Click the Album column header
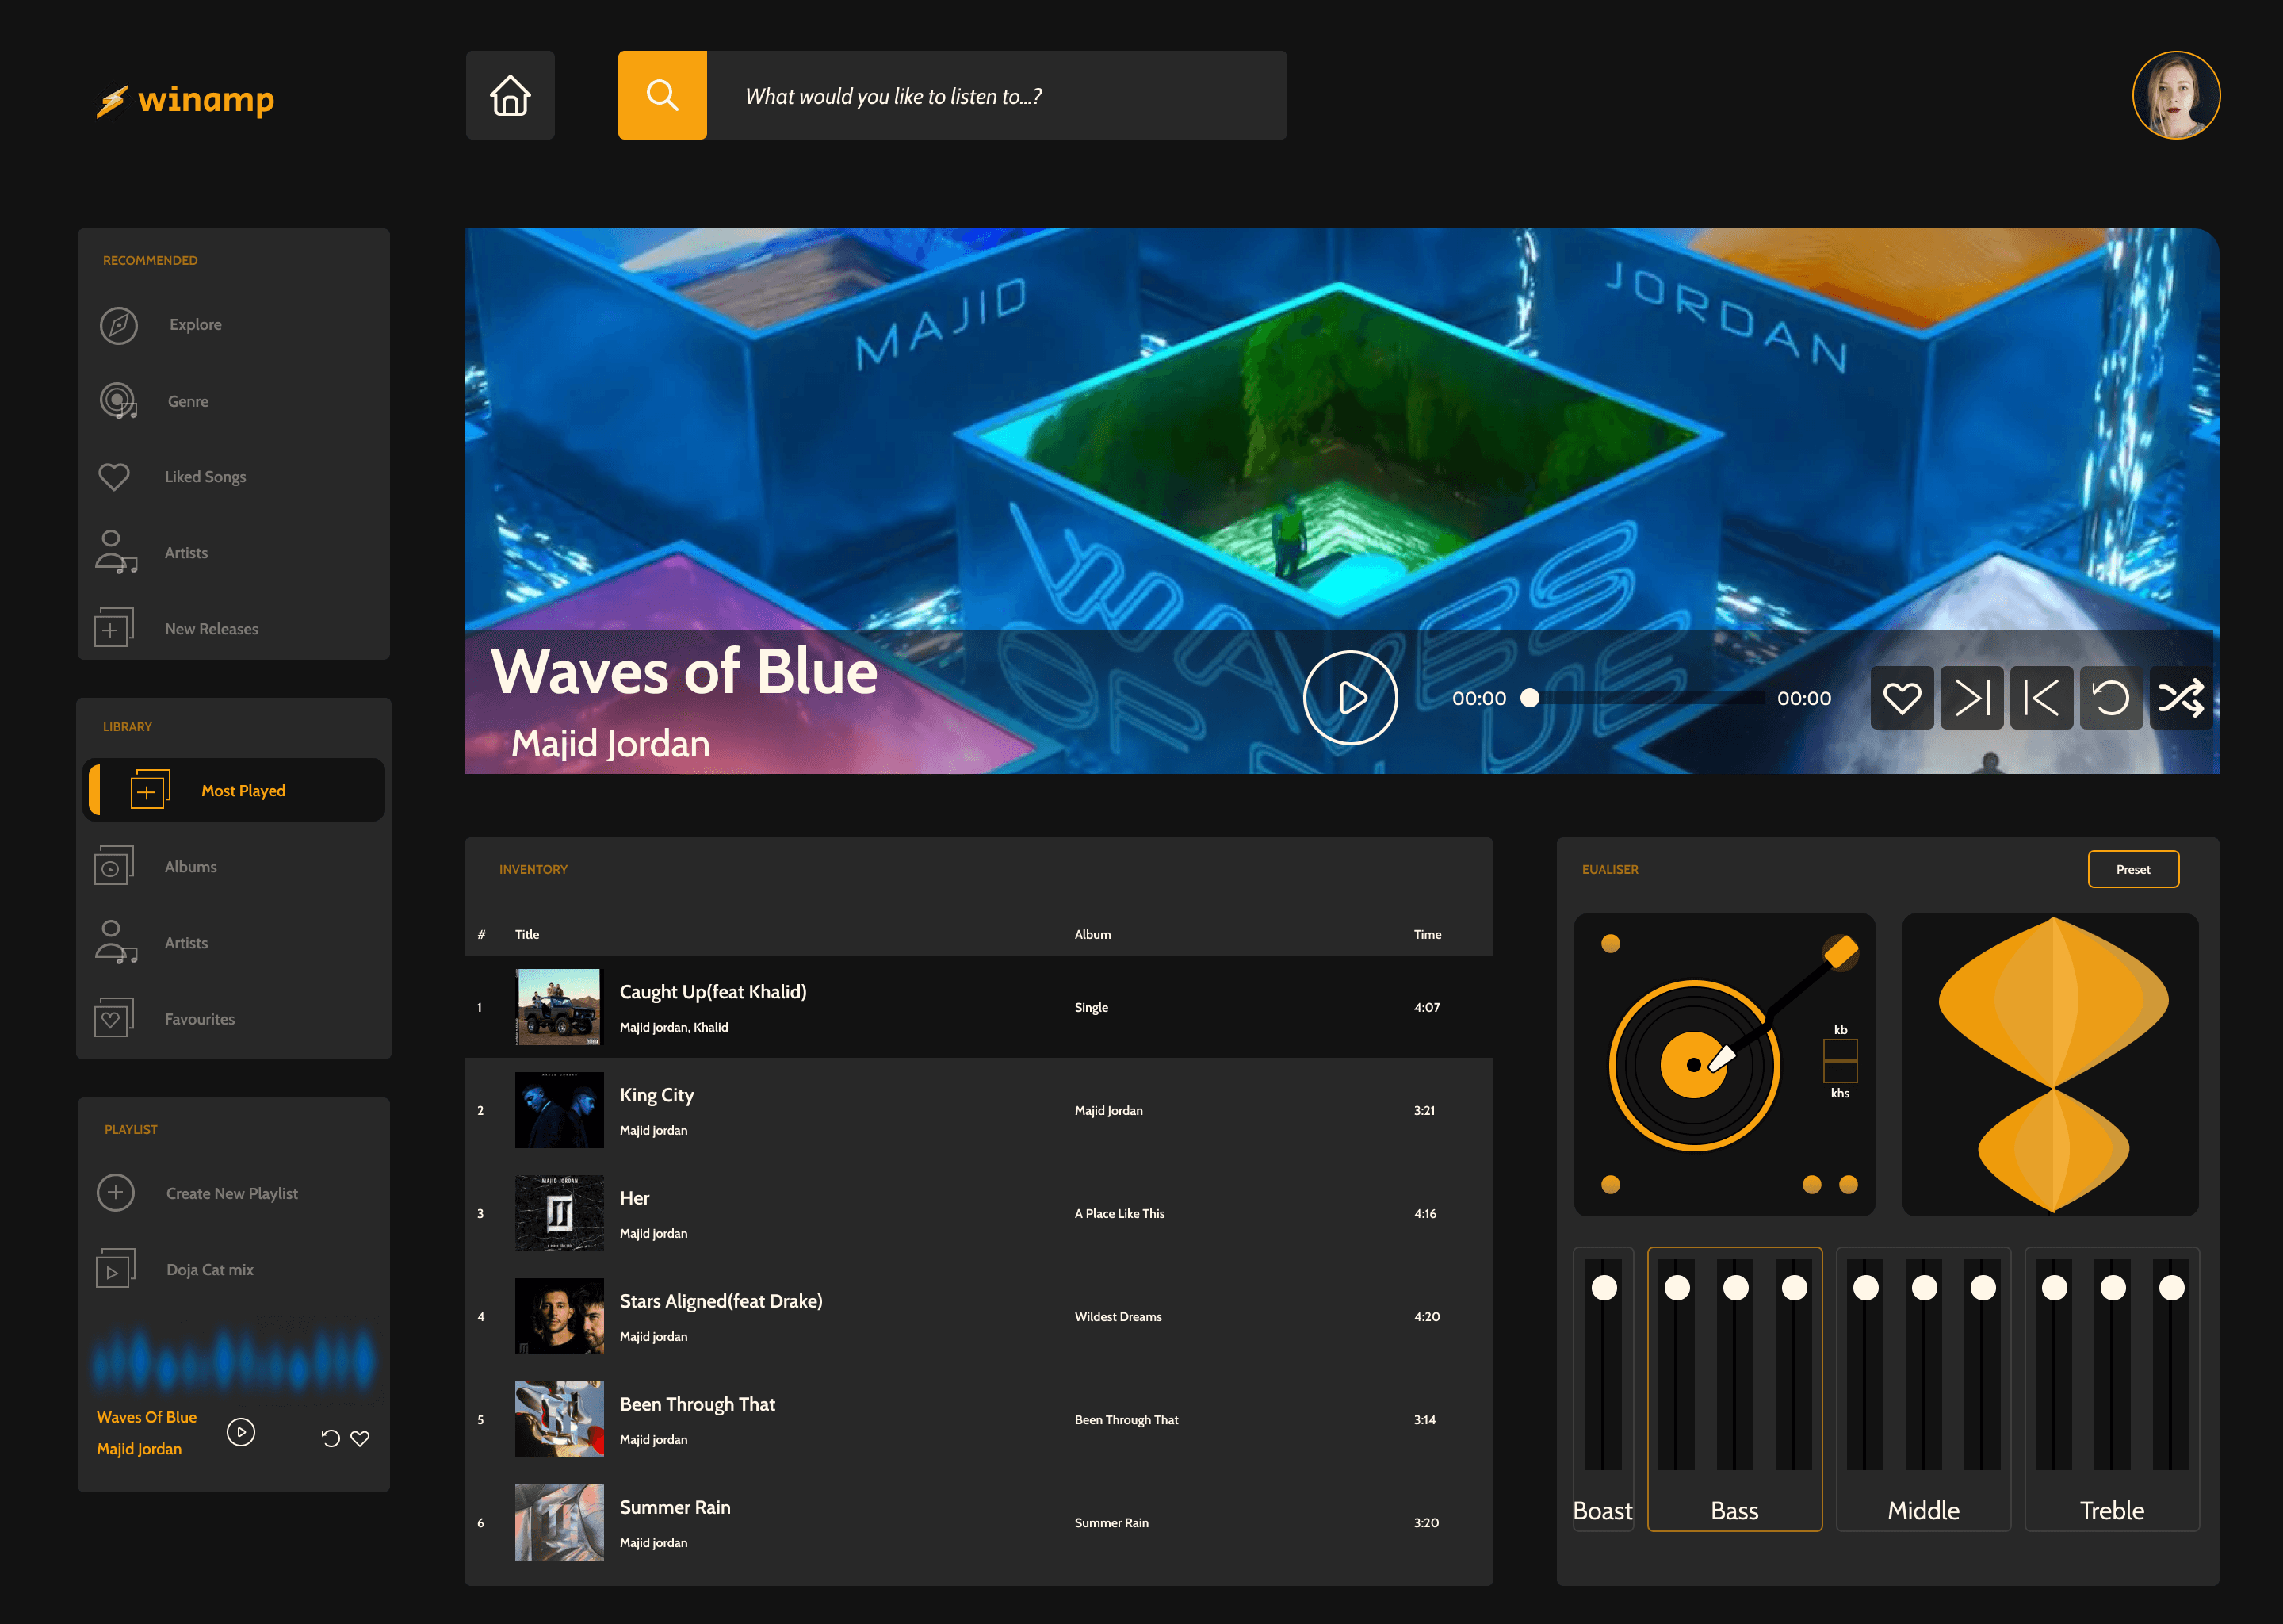Screen dimensions: 2283x1624 pyautogui.click(x=1092, y=934)
